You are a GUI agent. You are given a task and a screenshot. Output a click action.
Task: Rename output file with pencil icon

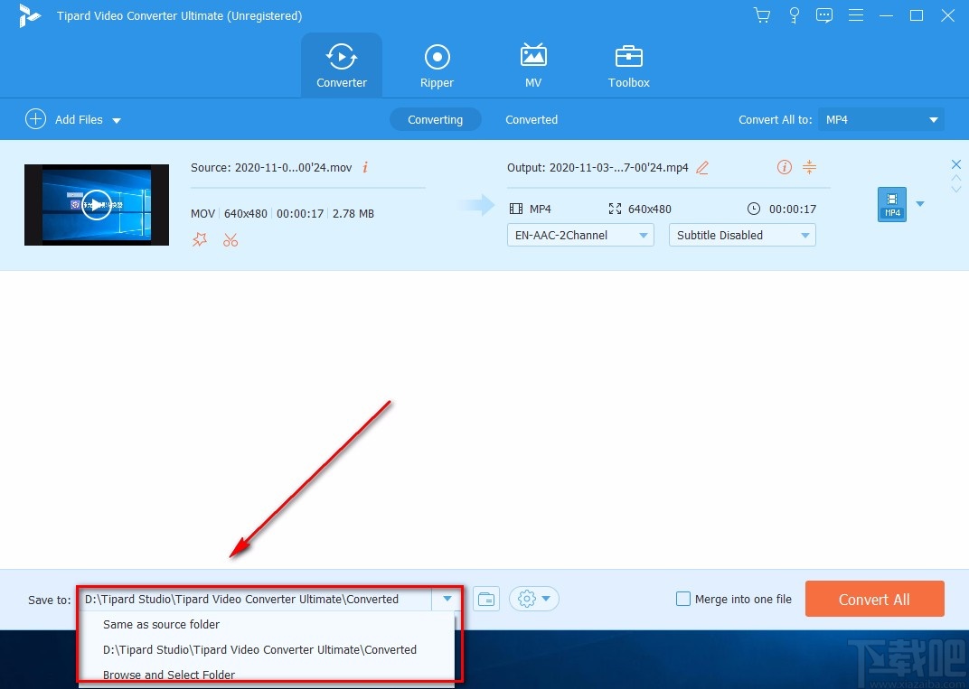(x=702, y=167)
